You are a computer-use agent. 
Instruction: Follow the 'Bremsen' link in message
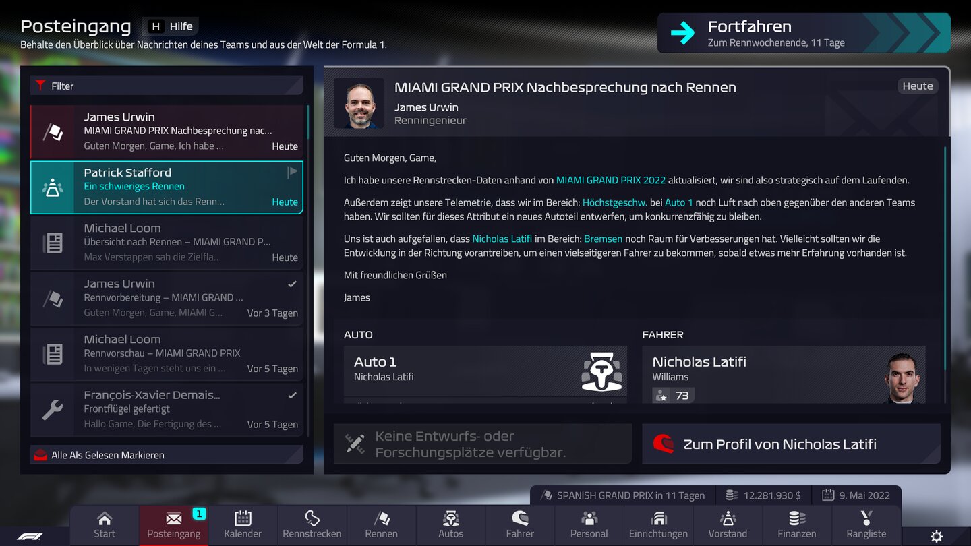click(604, 239)
